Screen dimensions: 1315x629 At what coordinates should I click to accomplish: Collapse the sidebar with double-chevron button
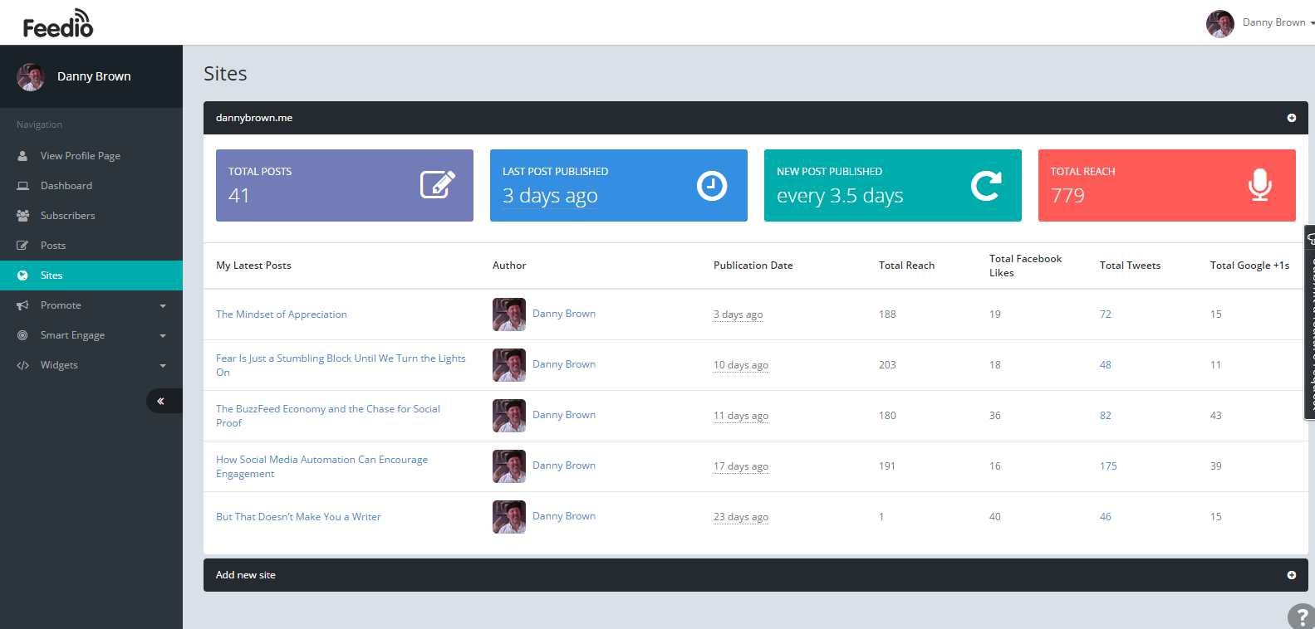click(x=161, y=401)
